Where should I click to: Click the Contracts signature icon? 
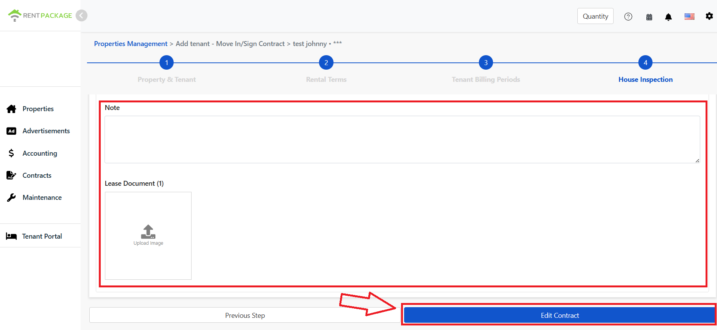[11, 175]
